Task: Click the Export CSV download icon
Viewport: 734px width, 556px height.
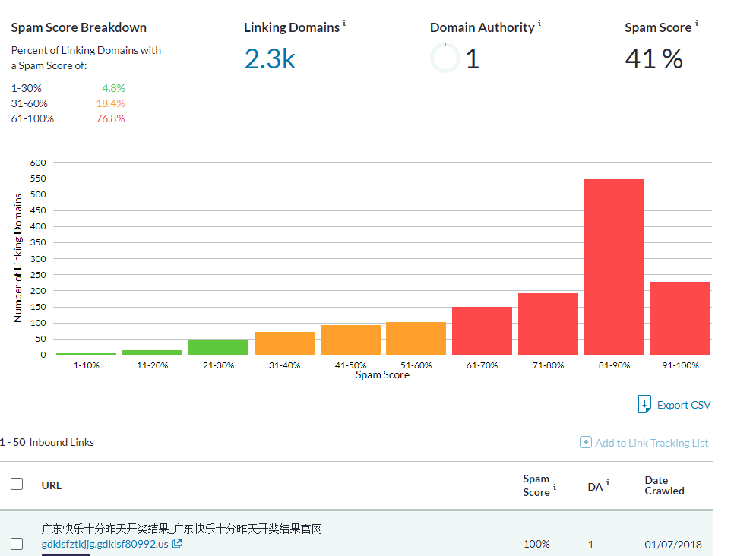Action: click(x=644, y=404)
